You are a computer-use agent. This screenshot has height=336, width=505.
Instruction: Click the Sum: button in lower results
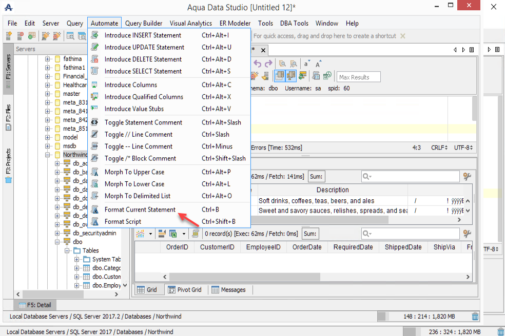pyautogui.click(x=310, y=234)
